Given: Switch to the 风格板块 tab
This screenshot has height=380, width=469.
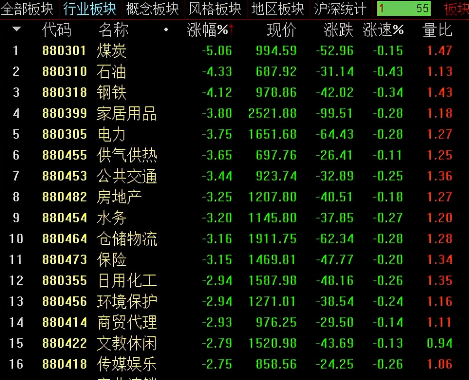Looking at the screenshot, I should 215,9.
